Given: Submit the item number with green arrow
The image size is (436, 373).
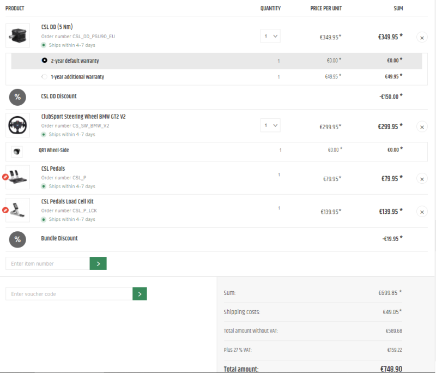Looking at the screenshot, I should tap(98, 263).
